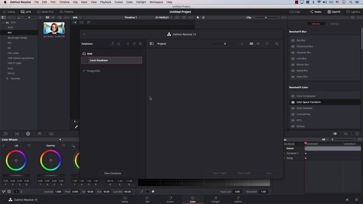Switch projects to thumbnail grid view
The image size is (363, 204).
251,44
